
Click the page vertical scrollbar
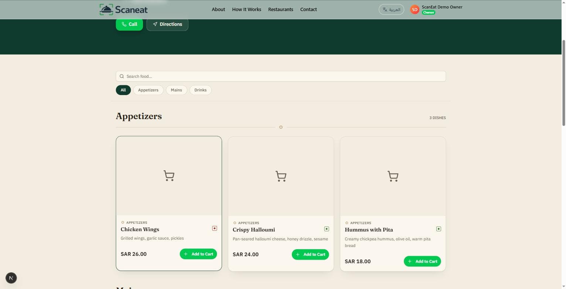(563, 83)
